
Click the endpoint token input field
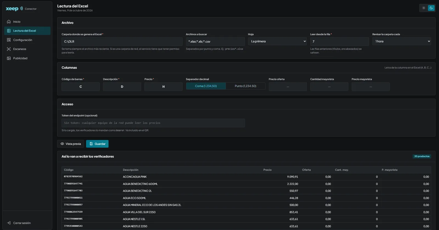pos(153,123)
